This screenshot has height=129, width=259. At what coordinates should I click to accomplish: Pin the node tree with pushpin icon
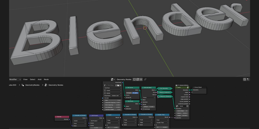coord(145,79)
